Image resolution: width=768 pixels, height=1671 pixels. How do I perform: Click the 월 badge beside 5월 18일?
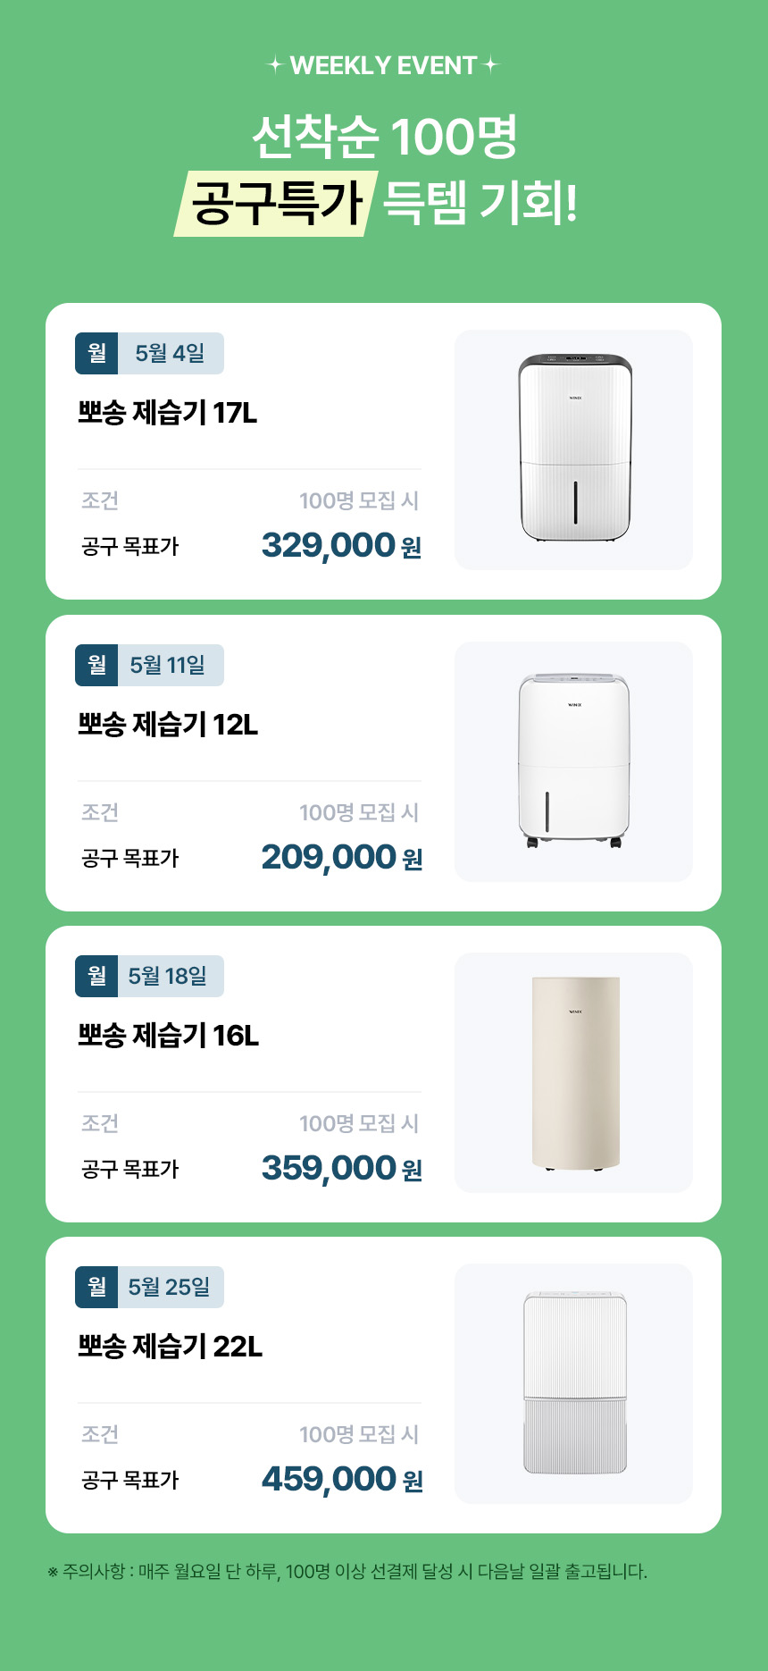(96, 977)
